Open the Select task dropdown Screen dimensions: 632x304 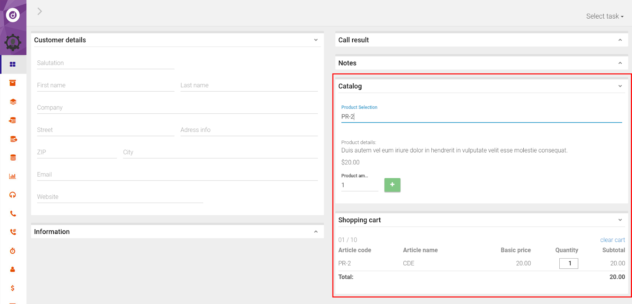tap(604, 16)
